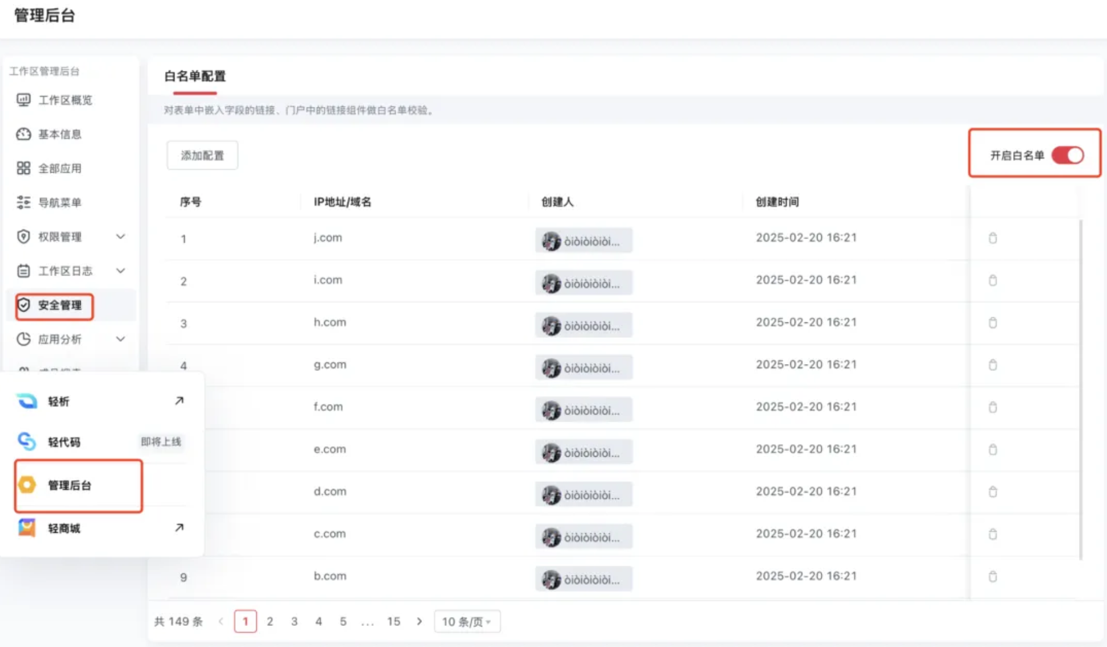Delete the d.com whitelist entry
Screen dimensions: 1107x647
pos(993,492)
